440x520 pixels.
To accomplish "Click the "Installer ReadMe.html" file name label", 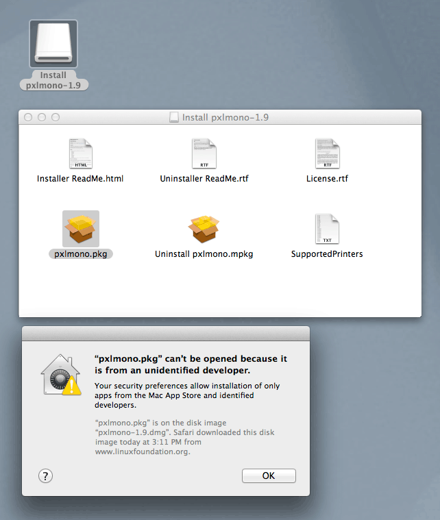I will (x=80, y=179).
